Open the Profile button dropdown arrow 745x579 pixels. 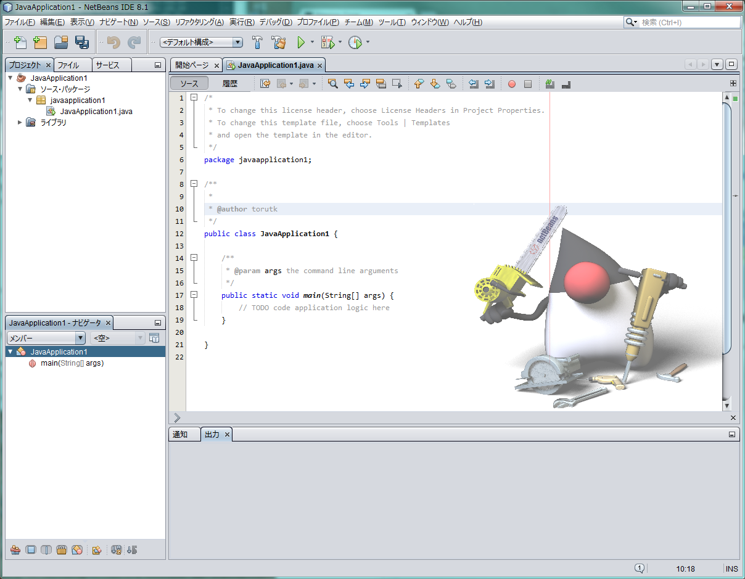tap(368, 43)
